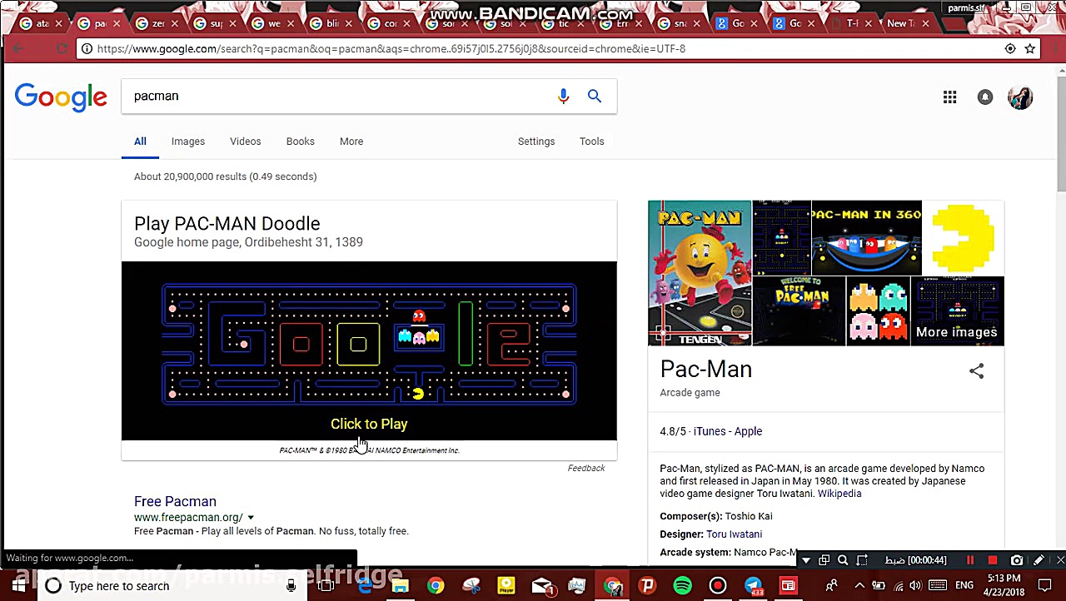This screenshot has height=601, width=1066.
Task: Click the Bandicam magnifier icon
Action: click(843, 560)
